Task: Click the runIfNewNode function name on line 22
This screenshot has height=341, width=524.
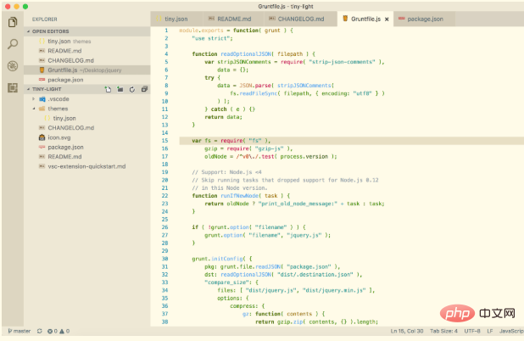Action: (239, 196)
